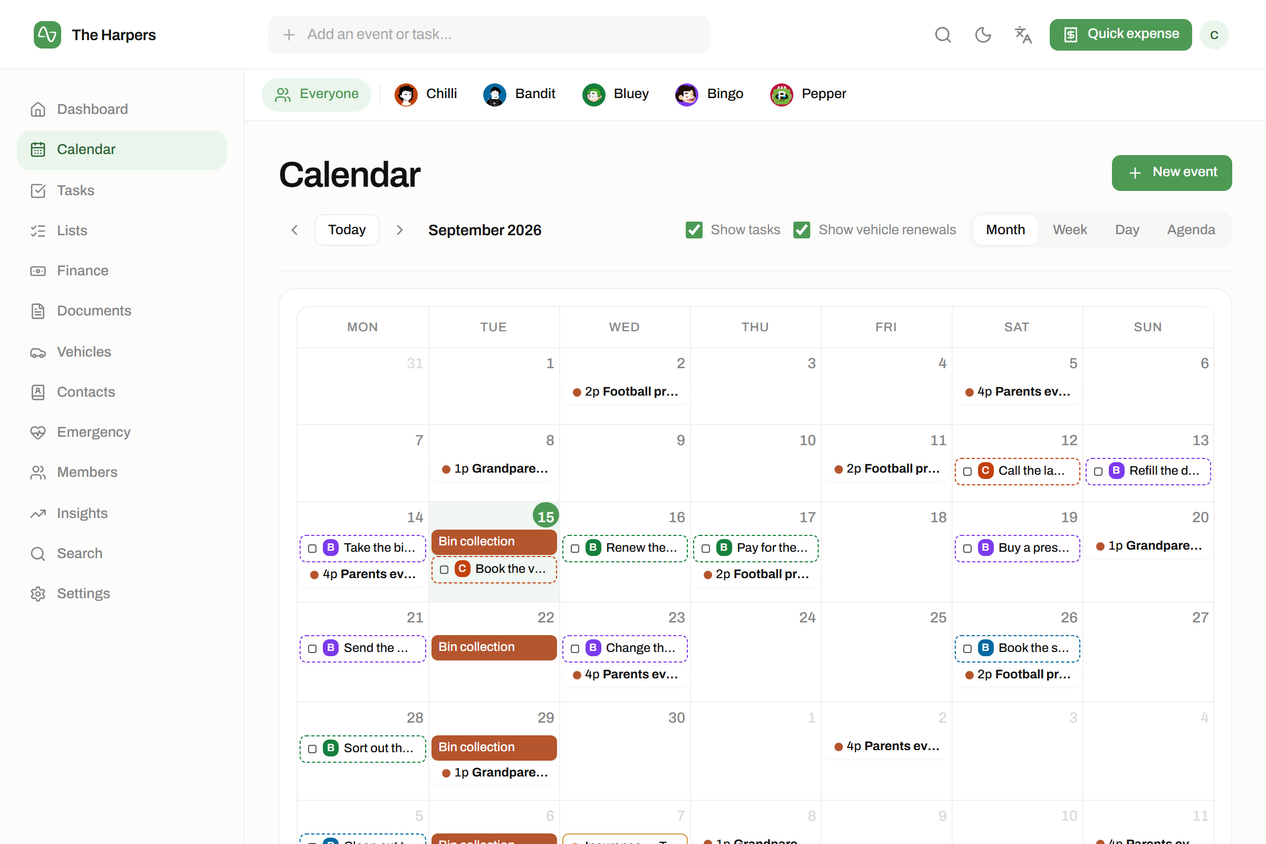Check off the Call the la... task
Image resolution: width=1266 pixels, height=844 pixels.
pyautogui.click(x=967, y=472)
